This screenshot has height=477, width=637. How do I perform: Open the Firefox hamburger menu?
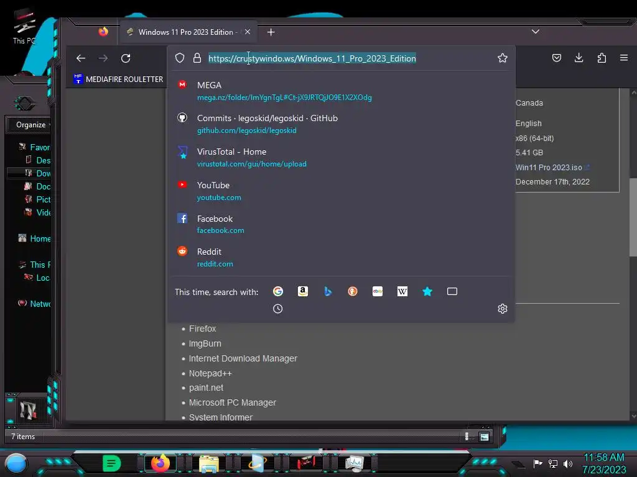pos(624,58)
